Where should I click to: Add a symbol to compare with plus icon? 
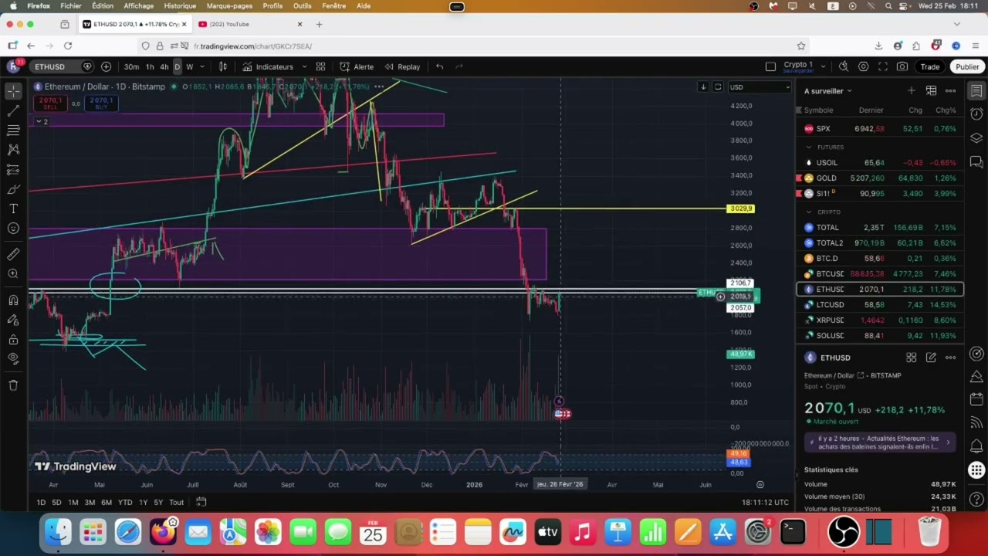pyautogui.click(x=106, y=66)
